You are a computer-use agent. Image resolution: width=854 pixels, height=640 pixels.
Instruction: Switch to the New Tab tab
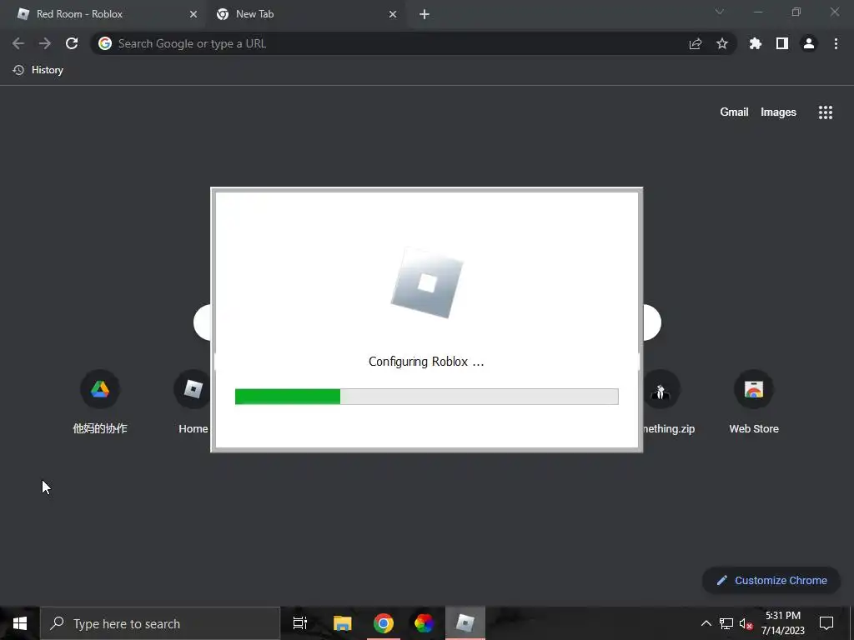click(x=305, y=14)
